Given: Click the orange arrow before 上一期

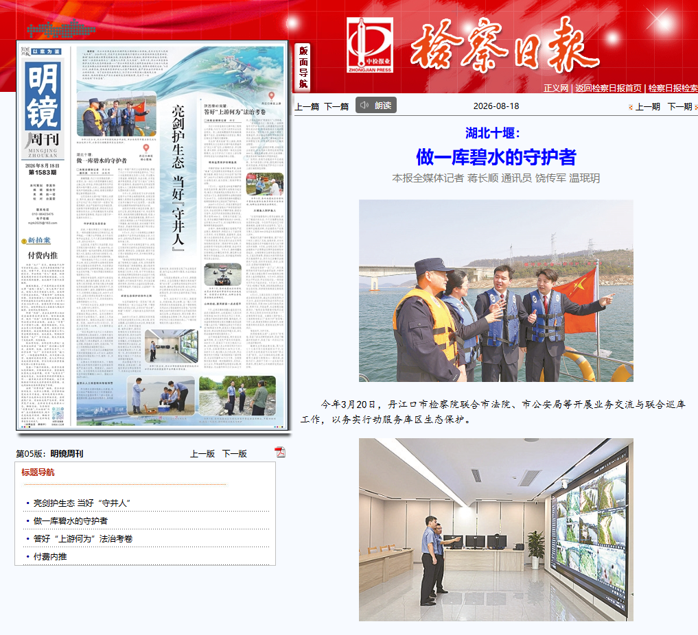Looking at the screenshot, I should pos(630,107).
